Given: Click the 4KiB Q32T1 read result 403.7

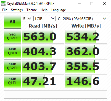Looking at the screenshot, I should click(43, 66).
